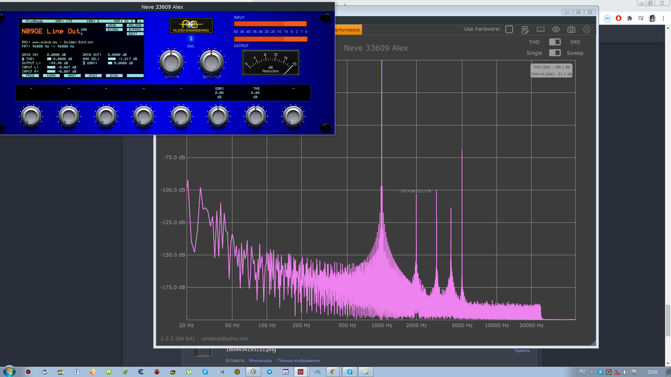
Task: Toggle the eye visibility icon in analyzer toolbar
Action: [x=556, y=29]
